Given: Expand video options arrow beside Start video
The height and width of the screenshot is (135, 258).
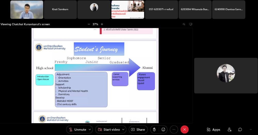Looking at the screenshot, I should [x=124, y=130].
